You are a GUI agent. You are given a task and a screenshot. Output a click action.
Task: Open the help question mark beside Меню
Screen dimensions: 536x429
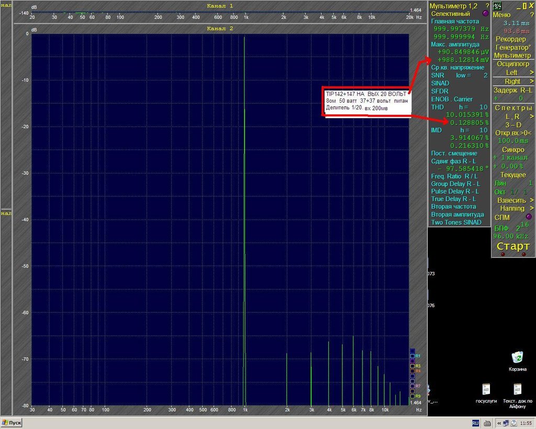pyautogui.click(x=532, y=15)
